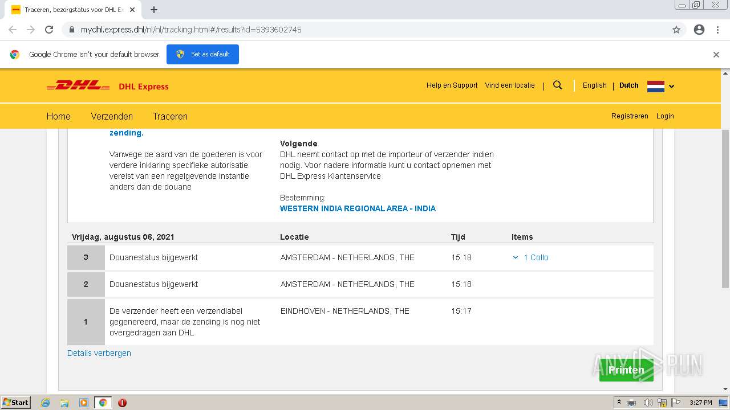Open Help en Support
Viewport: 730px width, 410px height.
[x=452, y=85]
